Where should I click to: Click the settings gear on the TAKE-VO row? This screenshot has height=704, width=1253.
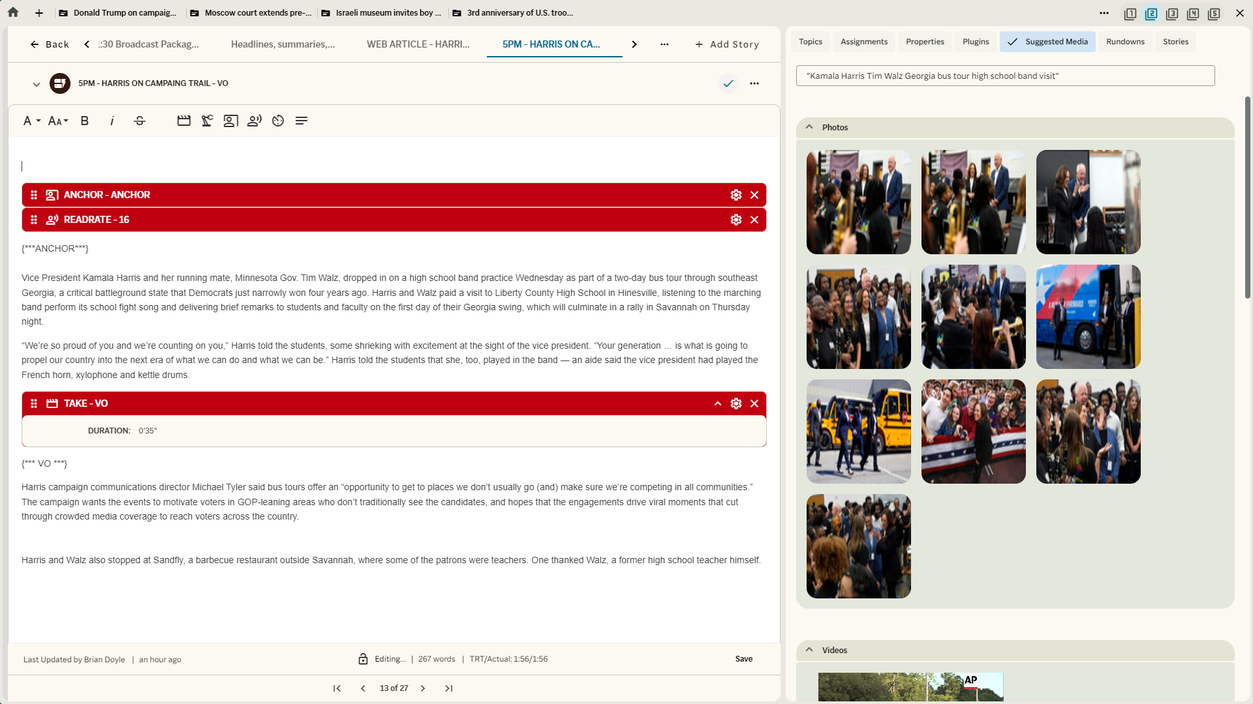[736, 403]
